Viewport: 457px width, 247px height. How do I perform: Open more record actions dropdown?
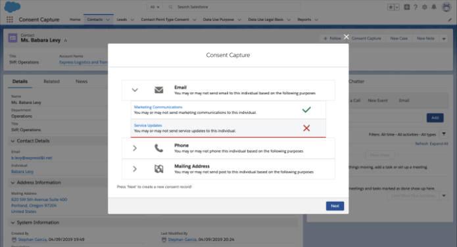[x=444, y=38]
